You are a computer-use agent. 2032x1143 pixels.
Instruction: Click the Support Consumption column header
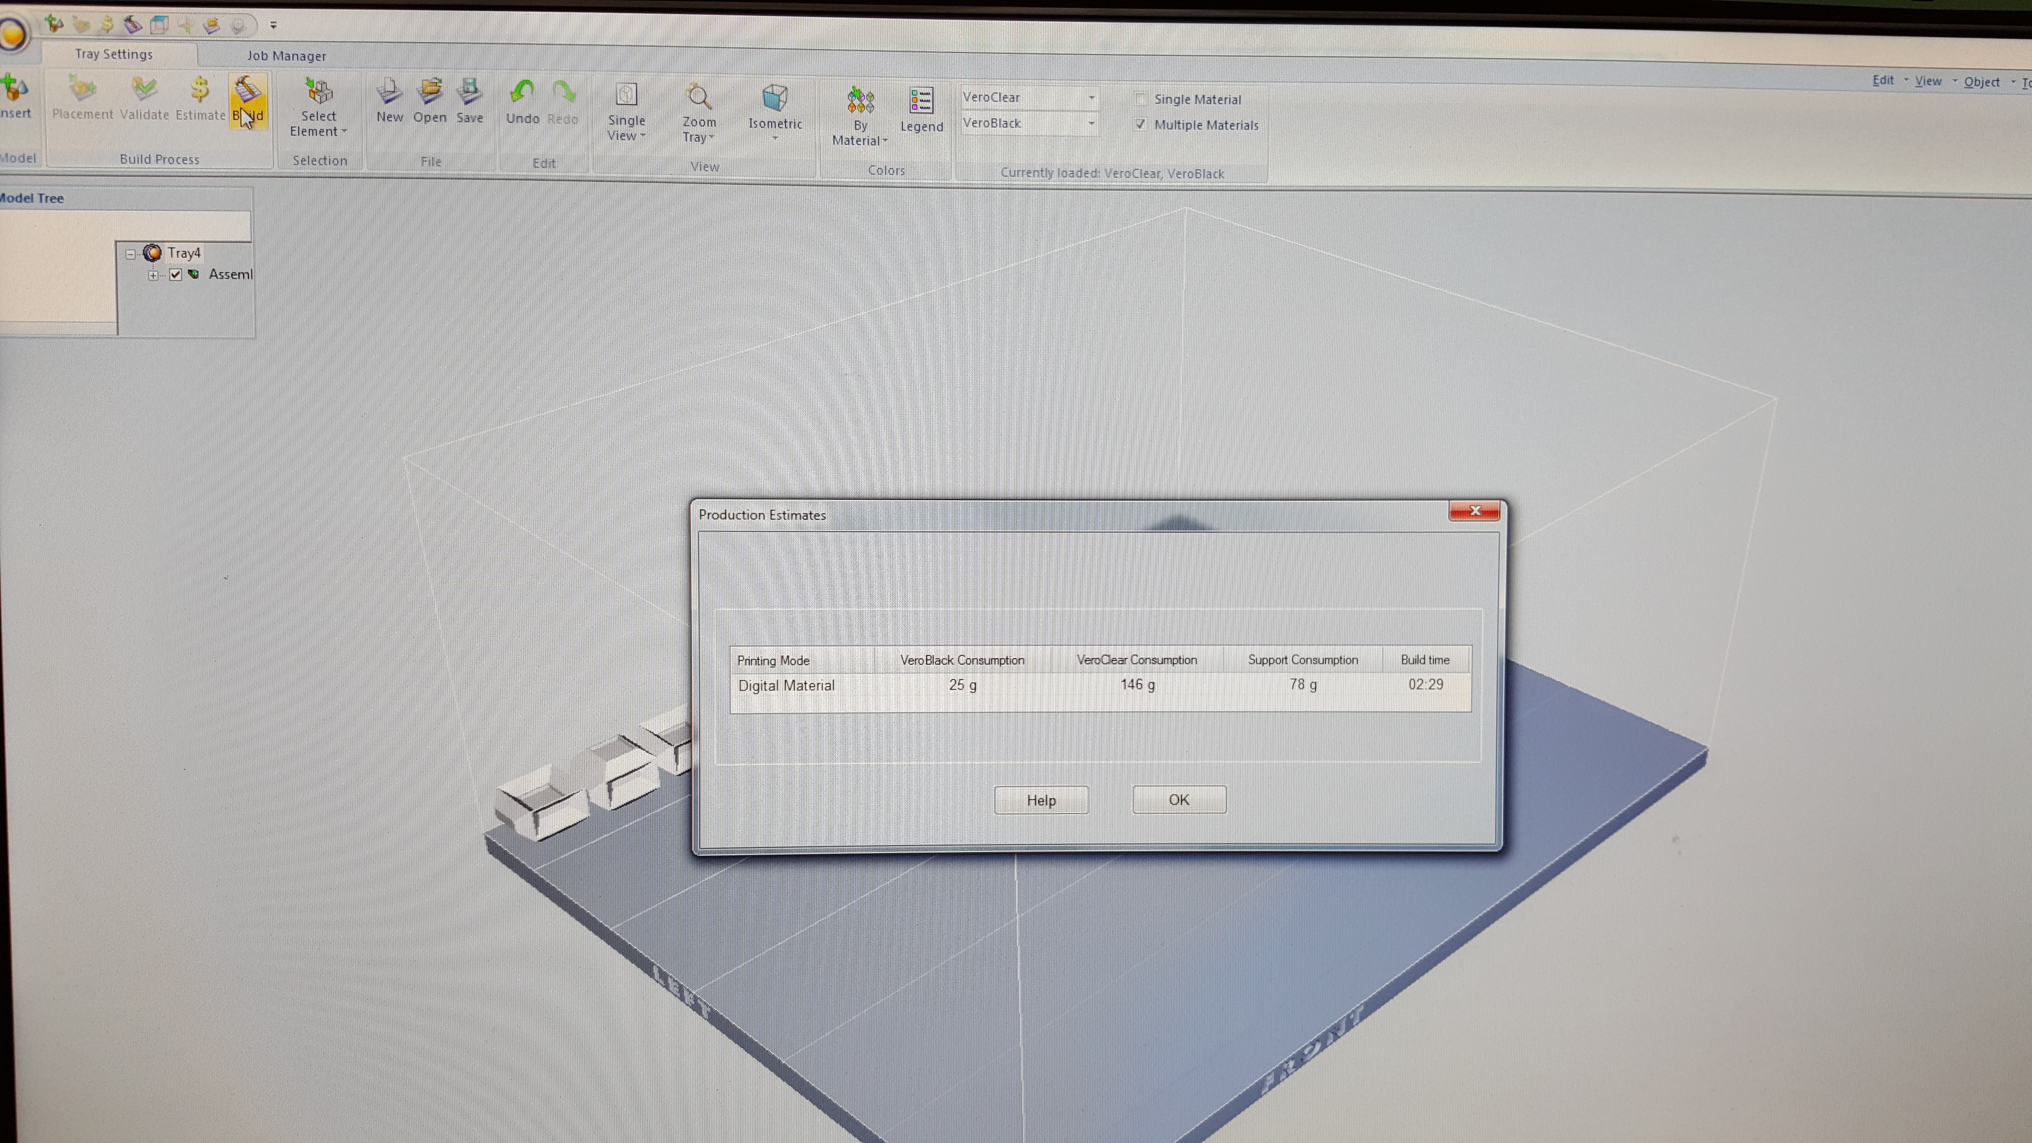coord(1303,659)
